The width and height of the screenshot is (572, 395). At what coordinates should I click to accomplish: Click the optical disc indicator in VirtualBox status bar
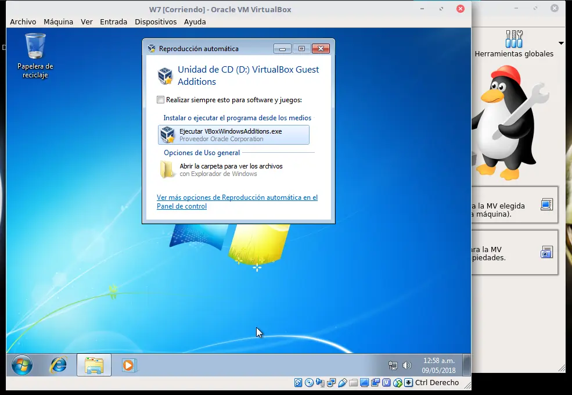click(309, 383)
